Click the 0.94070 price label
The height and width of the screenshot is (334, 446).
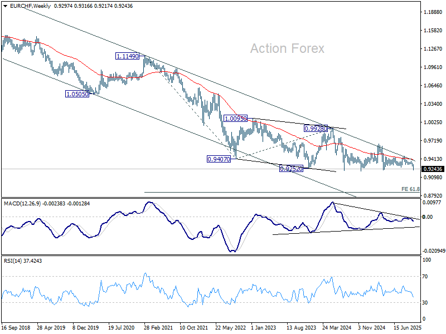[x=219, y=159]
